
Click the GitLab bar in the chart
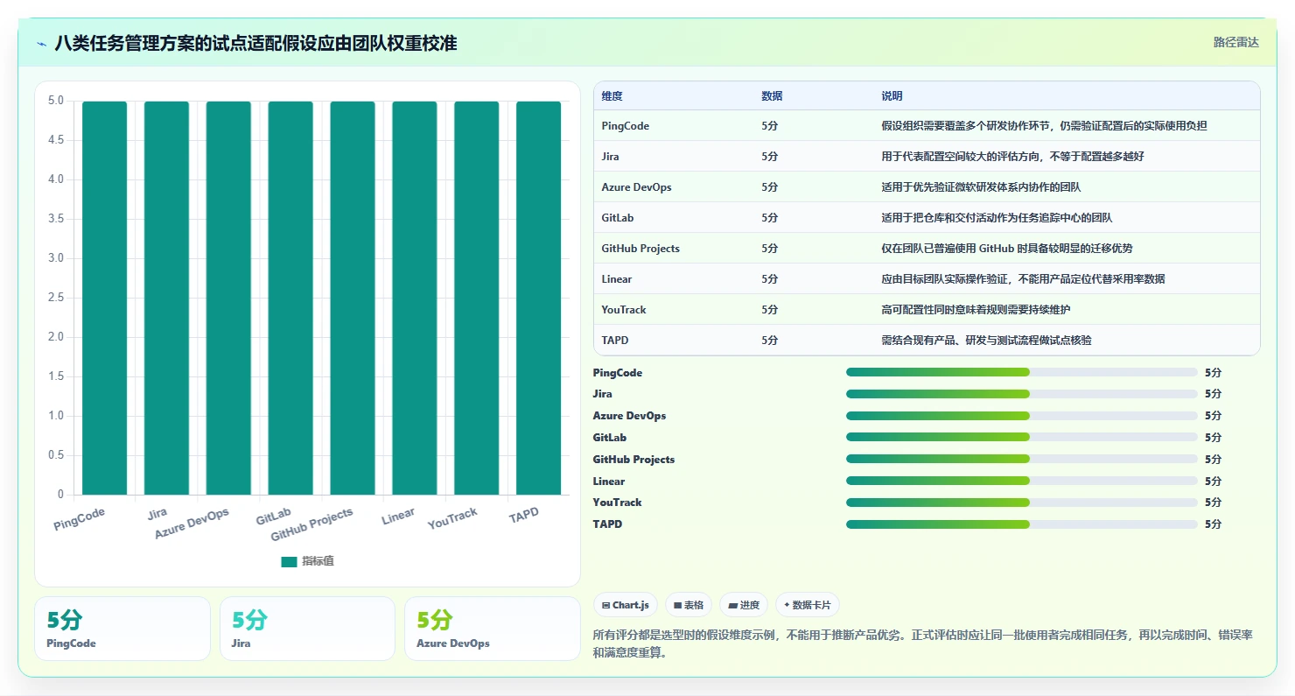click(x=290, y=298)
